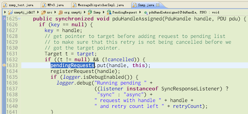The width and height of the screenshot is (248, 114).
Task: Click the pduHandleAssigned method icon in breadcrumb
Action: (x=146, y=12)
